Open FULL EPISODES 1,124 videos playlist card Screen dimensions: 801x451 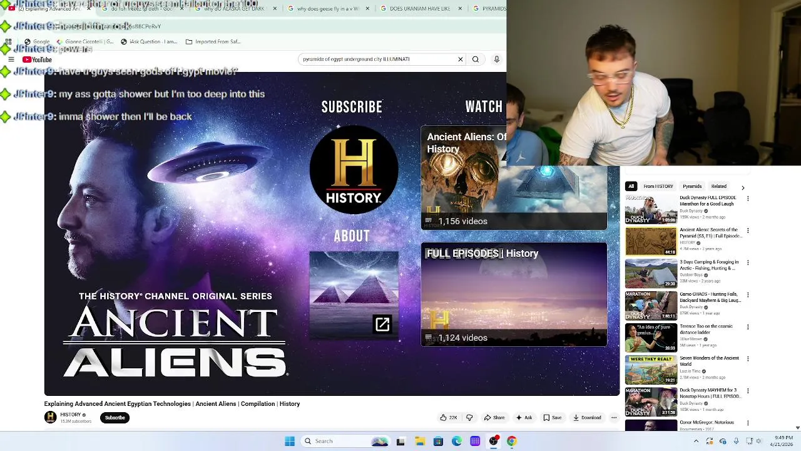click(x=514, y=294)
